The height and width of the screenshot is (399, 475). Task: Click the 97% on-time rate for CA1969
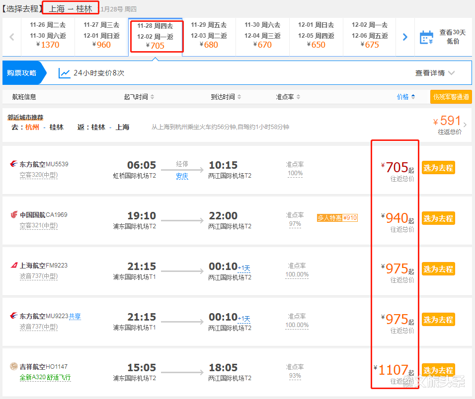click(295, 224)
